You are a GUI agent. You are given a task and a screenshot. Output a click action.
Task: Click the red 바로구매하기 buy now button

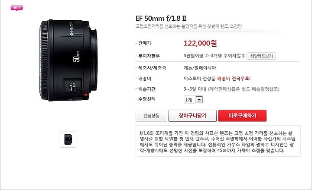(242, 116)
